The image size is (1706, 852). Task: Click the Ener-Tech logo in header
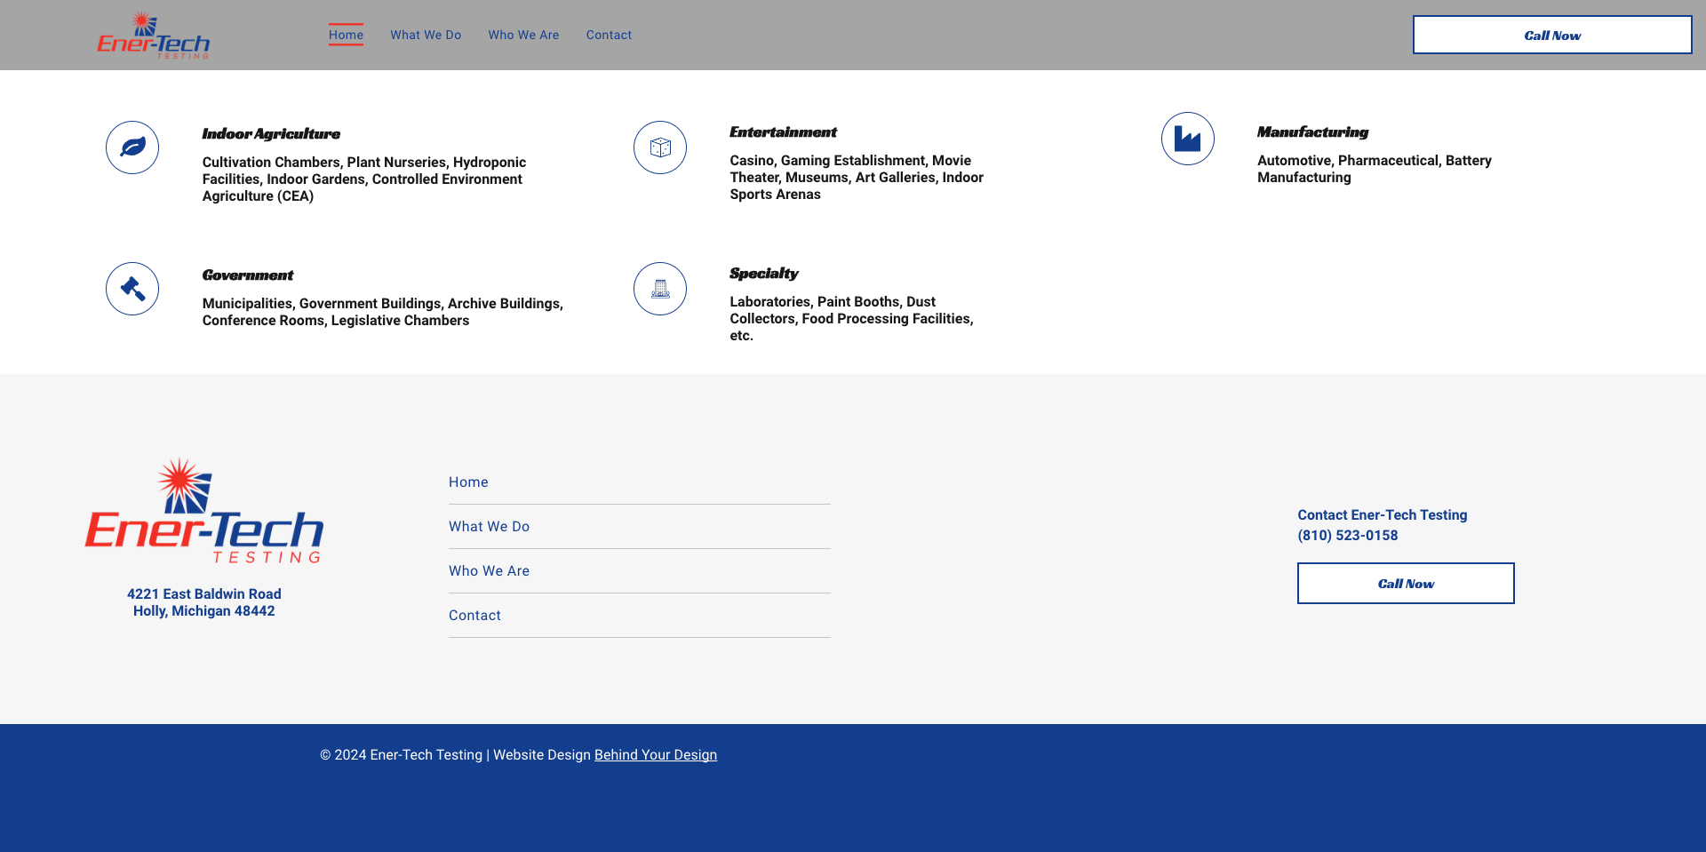(154, 36)
